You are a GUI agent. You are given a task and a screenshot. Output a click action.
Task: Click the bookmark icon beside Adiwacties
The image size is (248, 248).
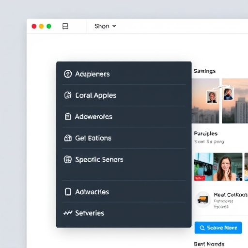point(68,192)
